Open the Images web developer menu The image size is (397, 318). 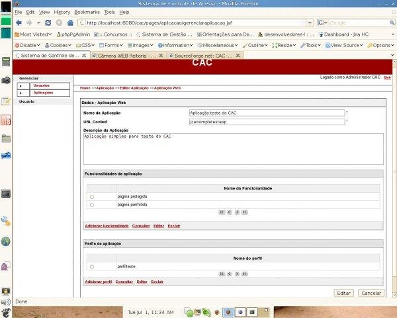(140, 45)
